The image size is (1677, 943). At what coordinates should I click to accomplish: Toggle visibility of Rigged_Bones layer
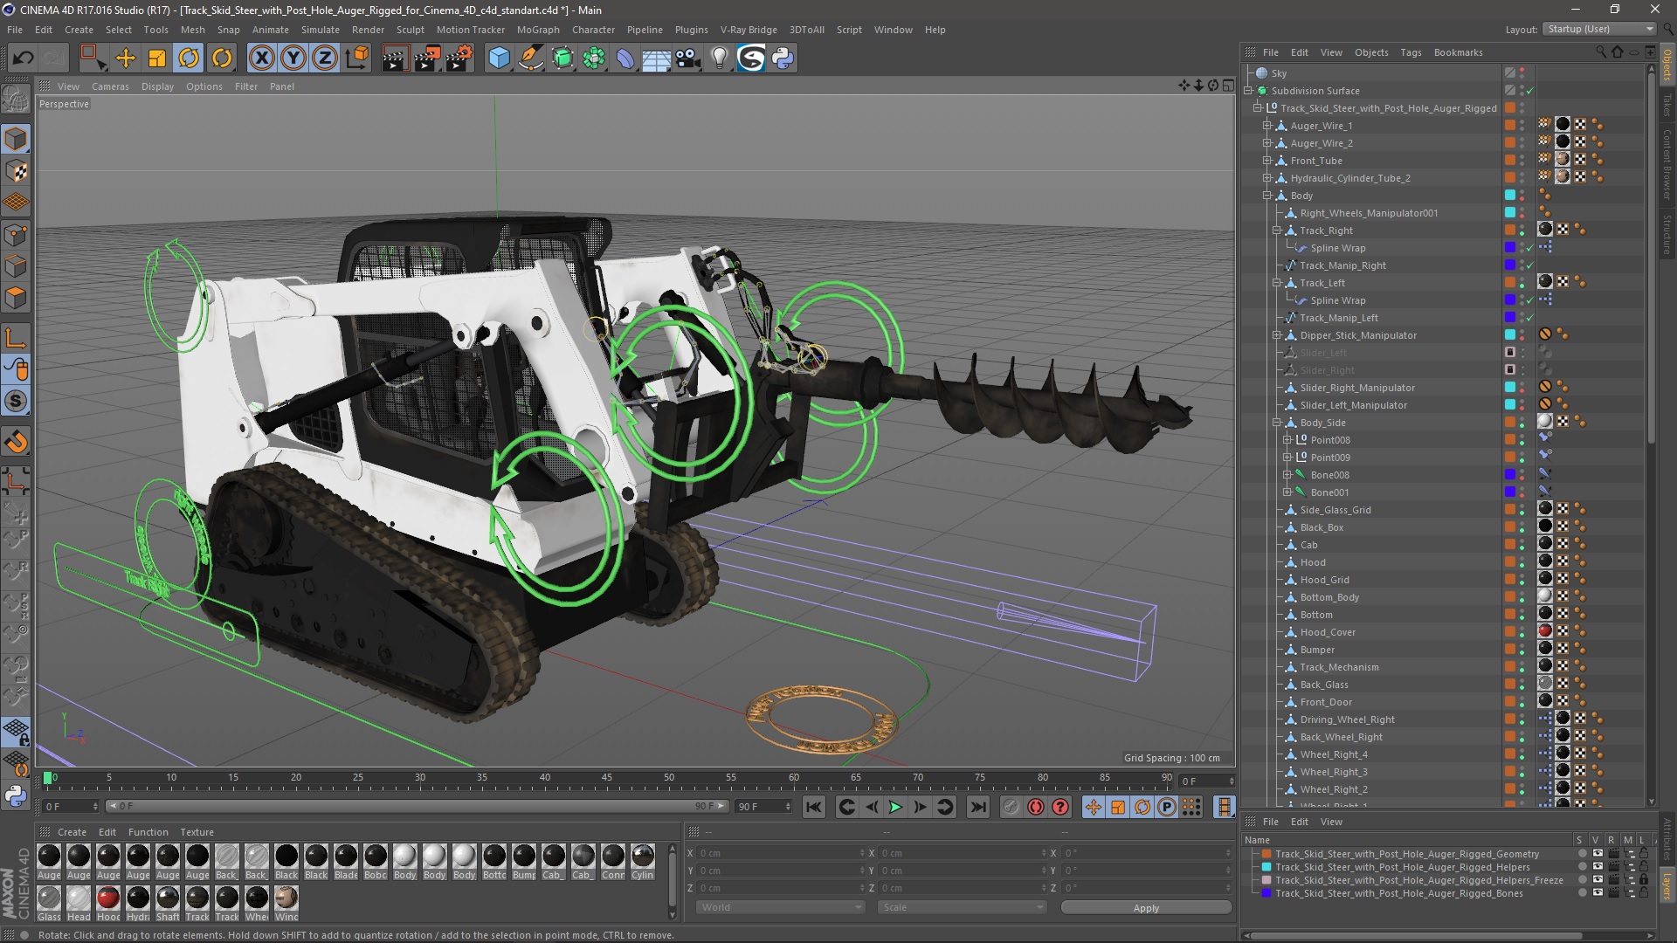[x=1598, y=893]
